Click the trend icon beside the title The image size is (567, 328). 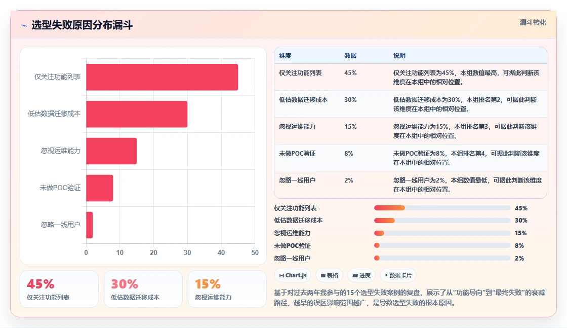24,25
